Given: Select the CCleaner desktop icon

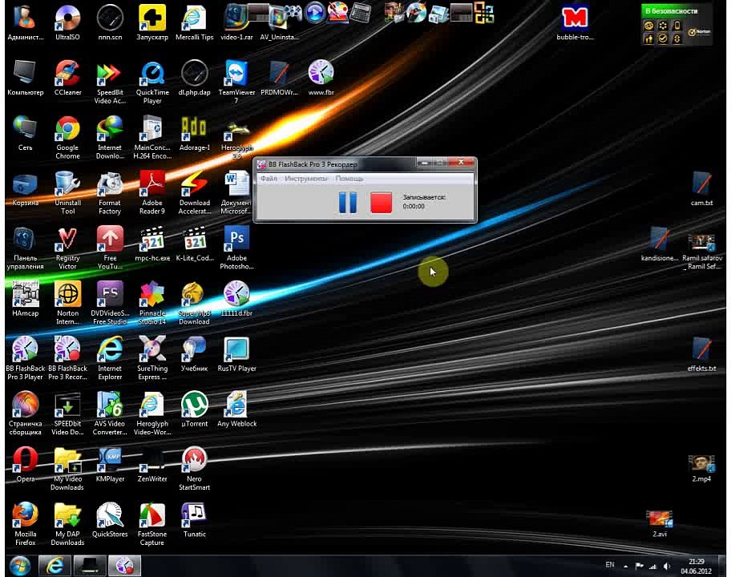Looking at the screenshot, I should pyautogui.click(x=67, y=78).
